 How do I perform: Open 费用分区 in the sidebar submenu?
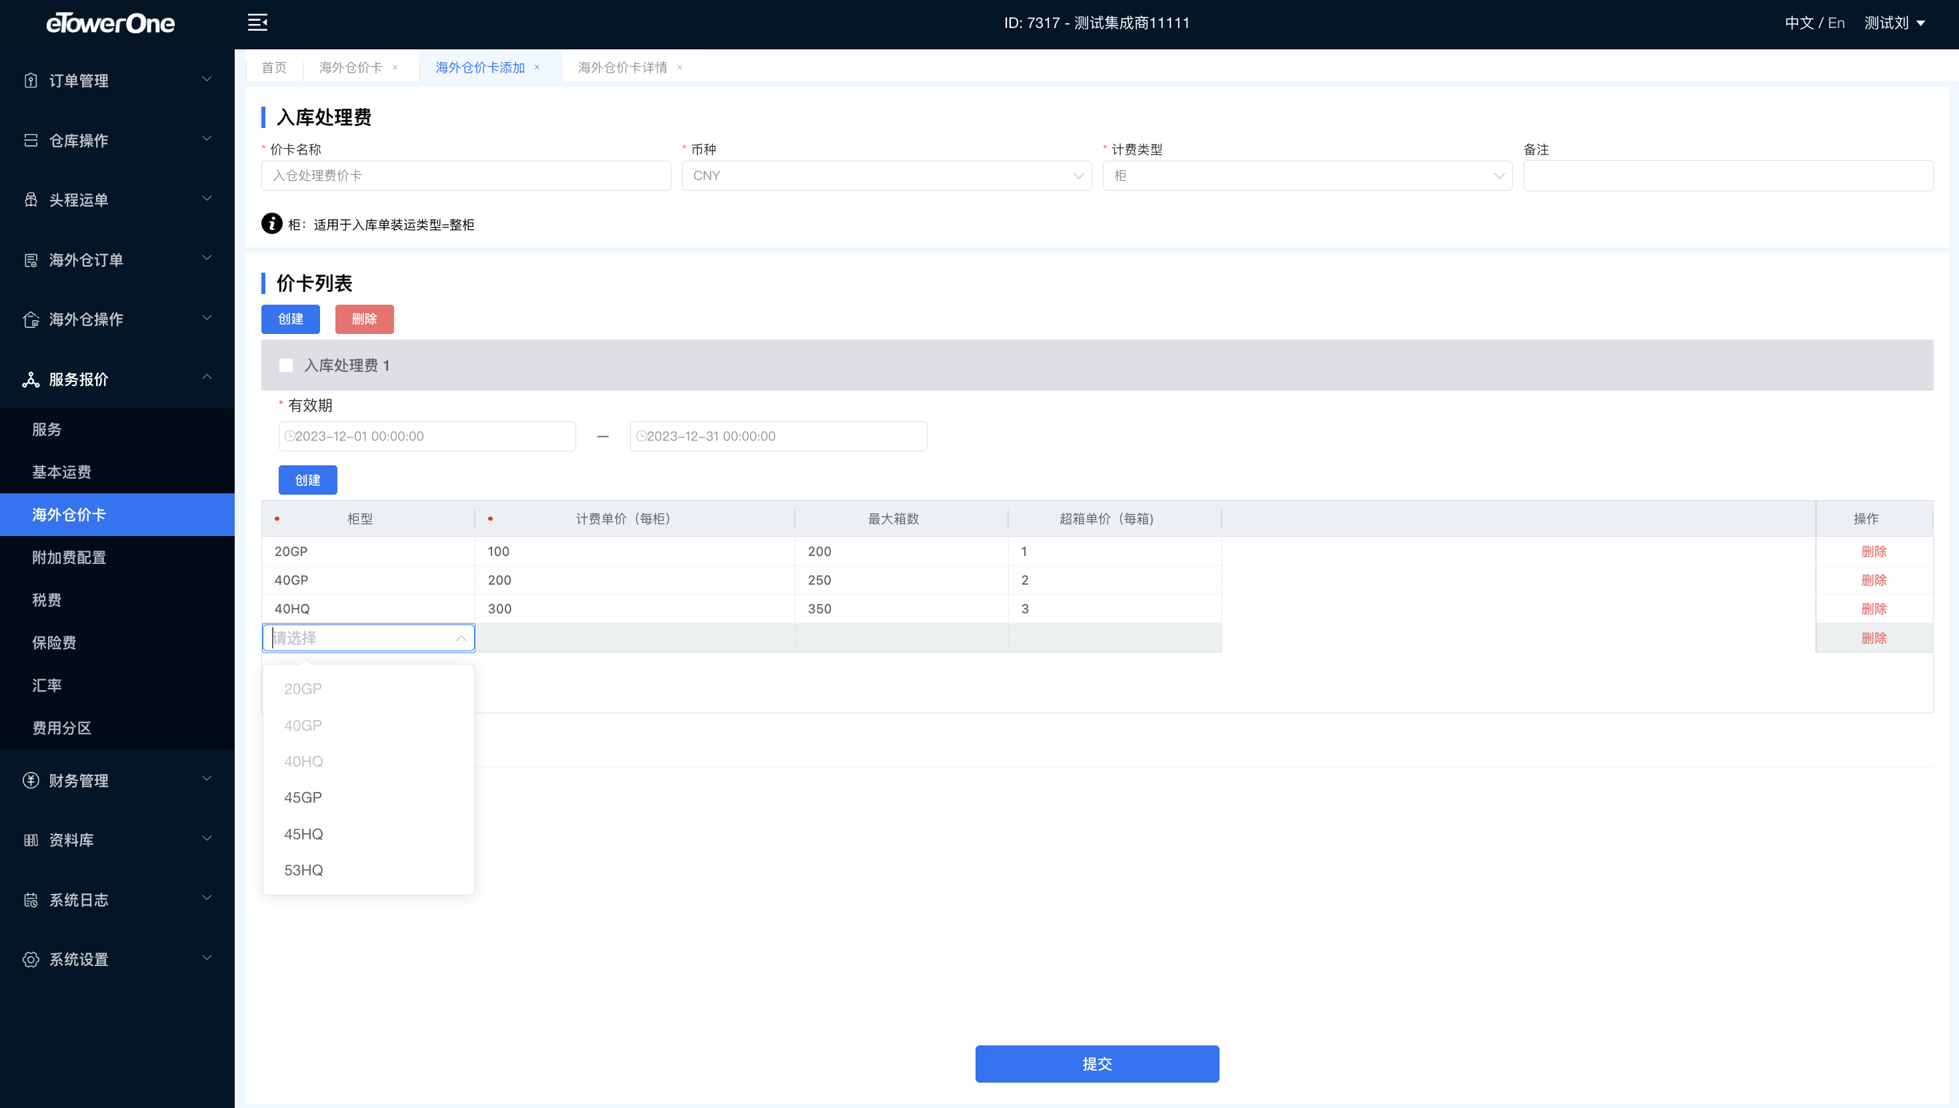click(117, 727)
